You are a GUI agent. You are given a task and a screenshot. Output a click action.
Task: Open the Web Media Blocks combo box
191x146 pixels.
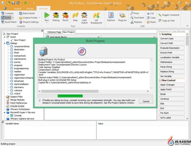click(x=73, y=37)
